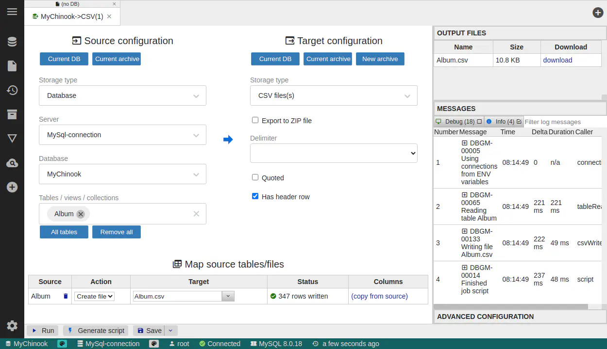607x349 pixels.
Task: Open the Create file action dropdown
Action: click(94, 296)
